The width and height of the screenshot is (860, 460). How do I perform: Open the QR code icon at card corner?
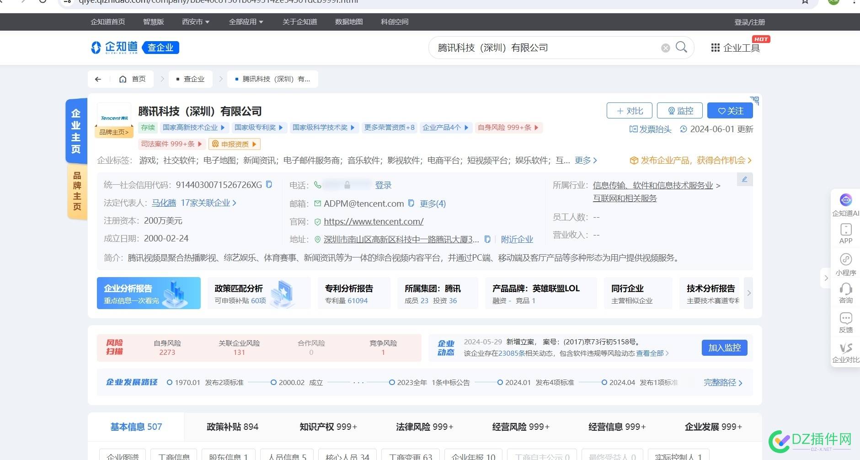pos(754,101)
